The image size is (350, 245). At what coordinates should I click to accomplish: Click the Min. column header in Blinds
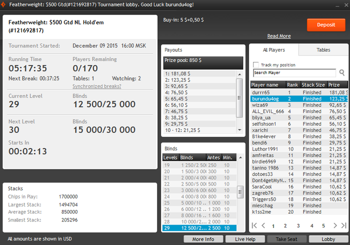(x=229, y=157)
